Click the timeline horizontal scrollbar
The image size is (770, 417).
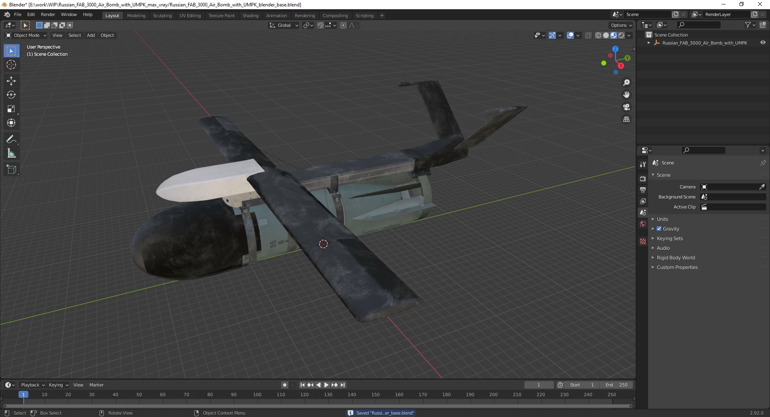click(317, 406)
